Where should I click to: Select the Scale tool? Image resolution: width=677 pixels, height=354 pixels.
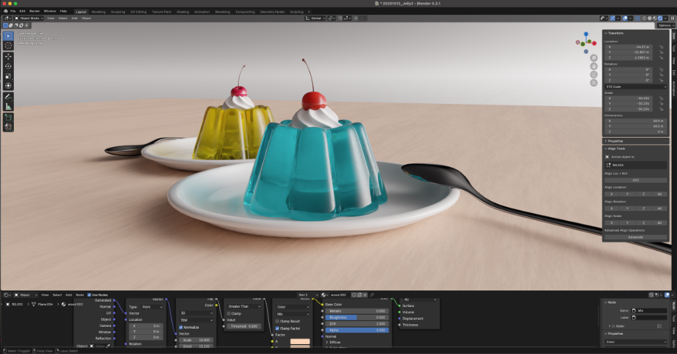pos(9,75)
